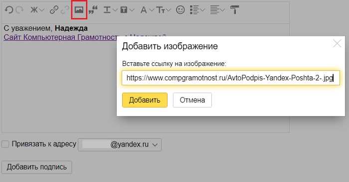The height and width of the screenshot is (182, 349).
Task: Close the Добавить изображение dialog
Action: point(337,43)
